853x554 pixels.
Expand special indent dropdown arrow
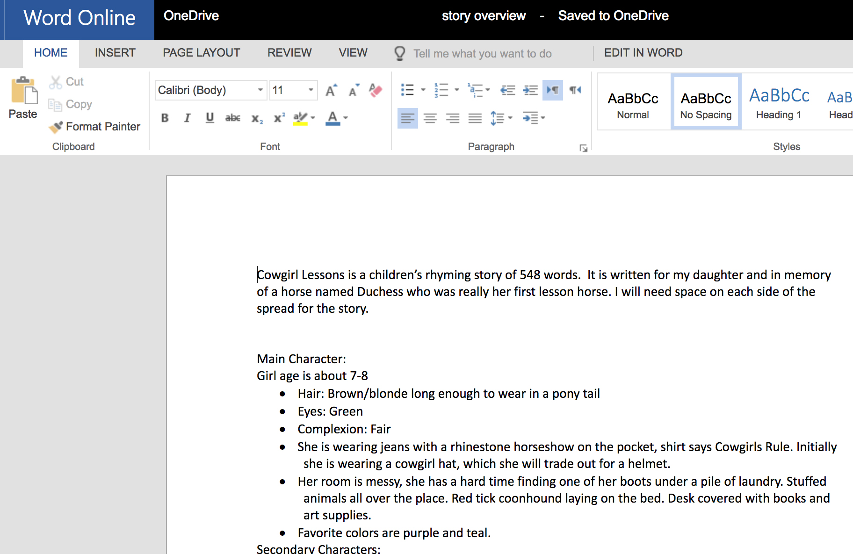click(543, 118)
